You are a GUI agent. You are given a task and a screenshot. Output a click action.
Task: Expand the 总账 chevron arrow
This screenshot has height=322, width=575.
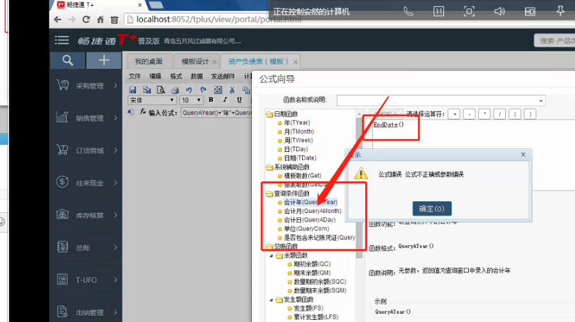pos(115,247)
